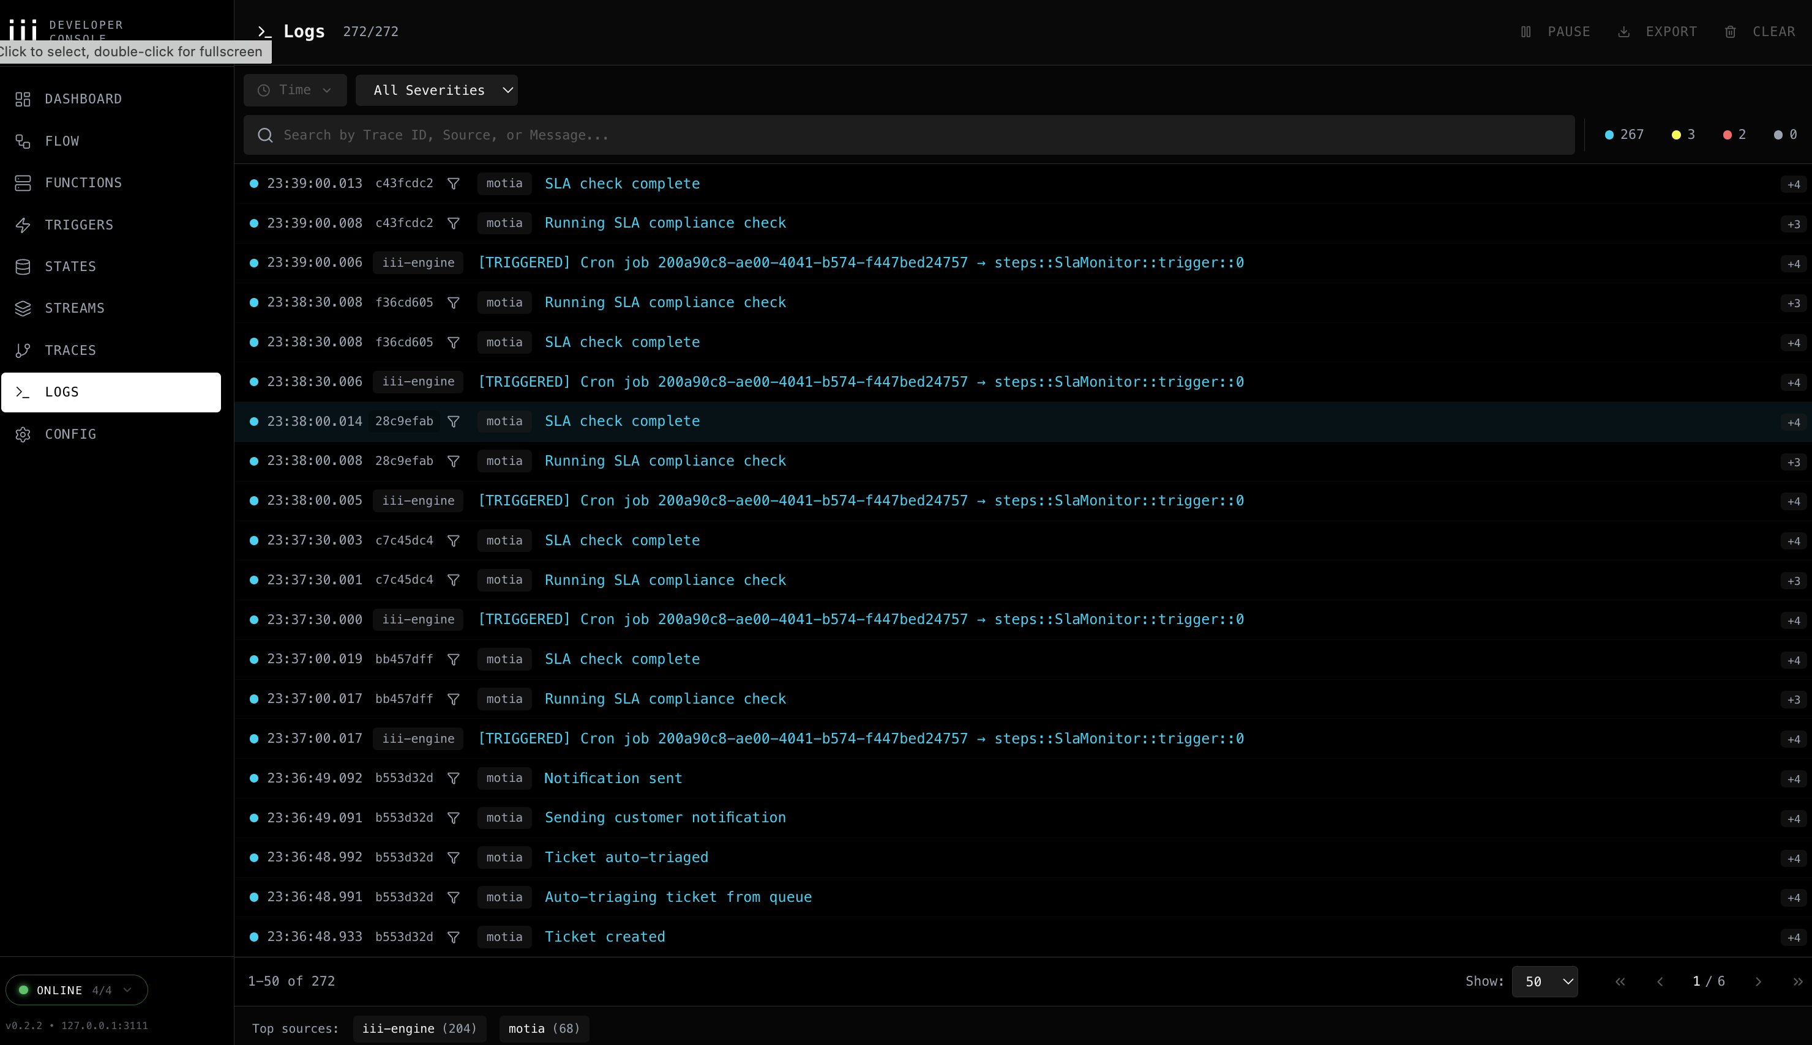Select the Config sidebar item
This screenshot has height=1045, width=1812.
tap(70, 434)
